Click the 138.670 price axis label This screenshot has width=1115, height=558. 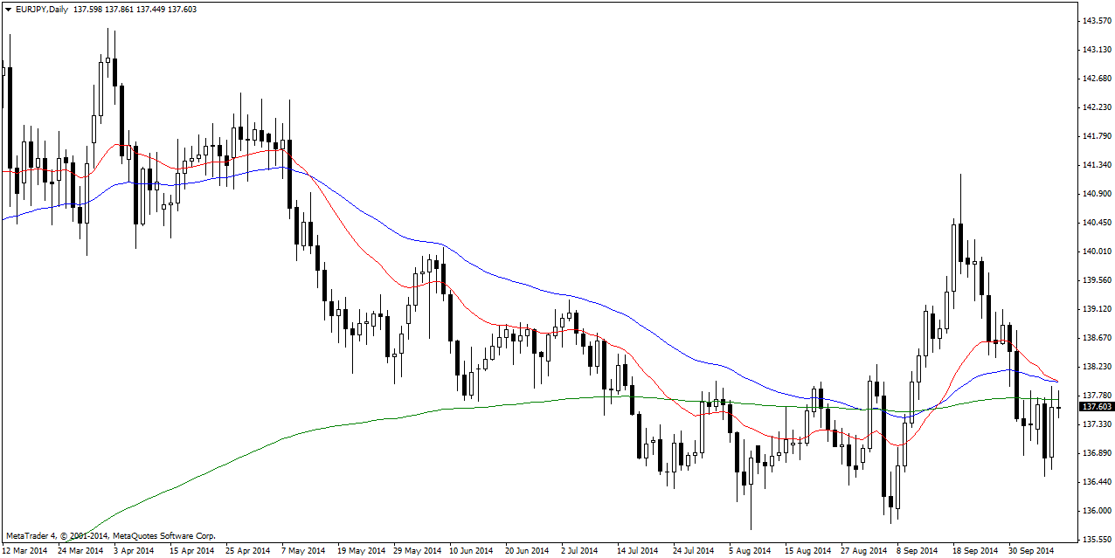tap(1096, 338)
